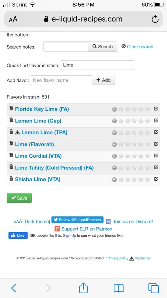This screenshot has width=167, height=298.
Task: Clear rating for Lemon Lime (TPA) using minus circle
Action: pyautogui.click(x=114, y=133)
